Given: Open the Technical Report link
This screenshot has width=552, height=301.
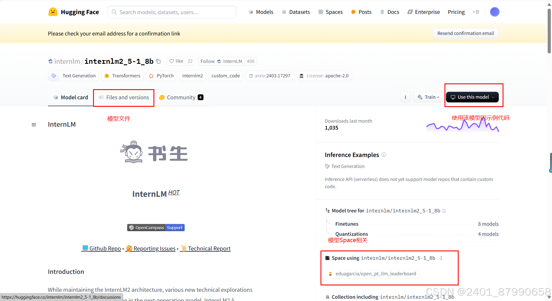Looking at the screenshot, I should tap(205, 248).
